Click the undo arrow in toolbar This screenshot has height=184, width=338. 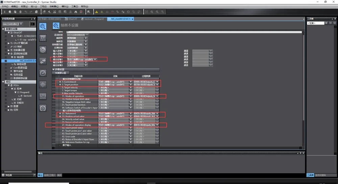click(x=26, y=12)
